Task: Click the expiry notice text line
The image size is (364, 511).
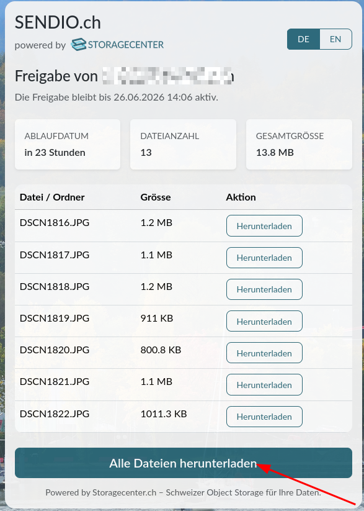Action: [x=116, y=97]
